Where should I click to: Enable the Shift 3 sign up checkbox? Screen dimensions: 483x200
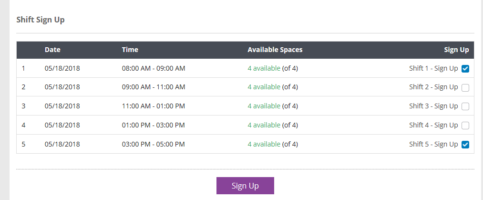coord(465,106)
